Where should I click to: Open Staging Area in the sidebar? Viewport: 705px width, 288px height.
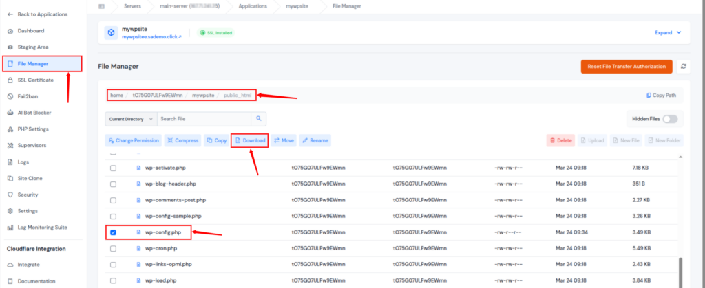click(33, 47)
